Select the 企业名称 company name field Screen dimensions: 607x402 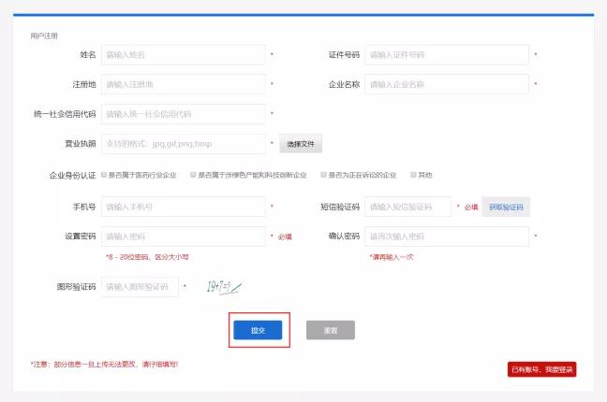click(447, 84)
